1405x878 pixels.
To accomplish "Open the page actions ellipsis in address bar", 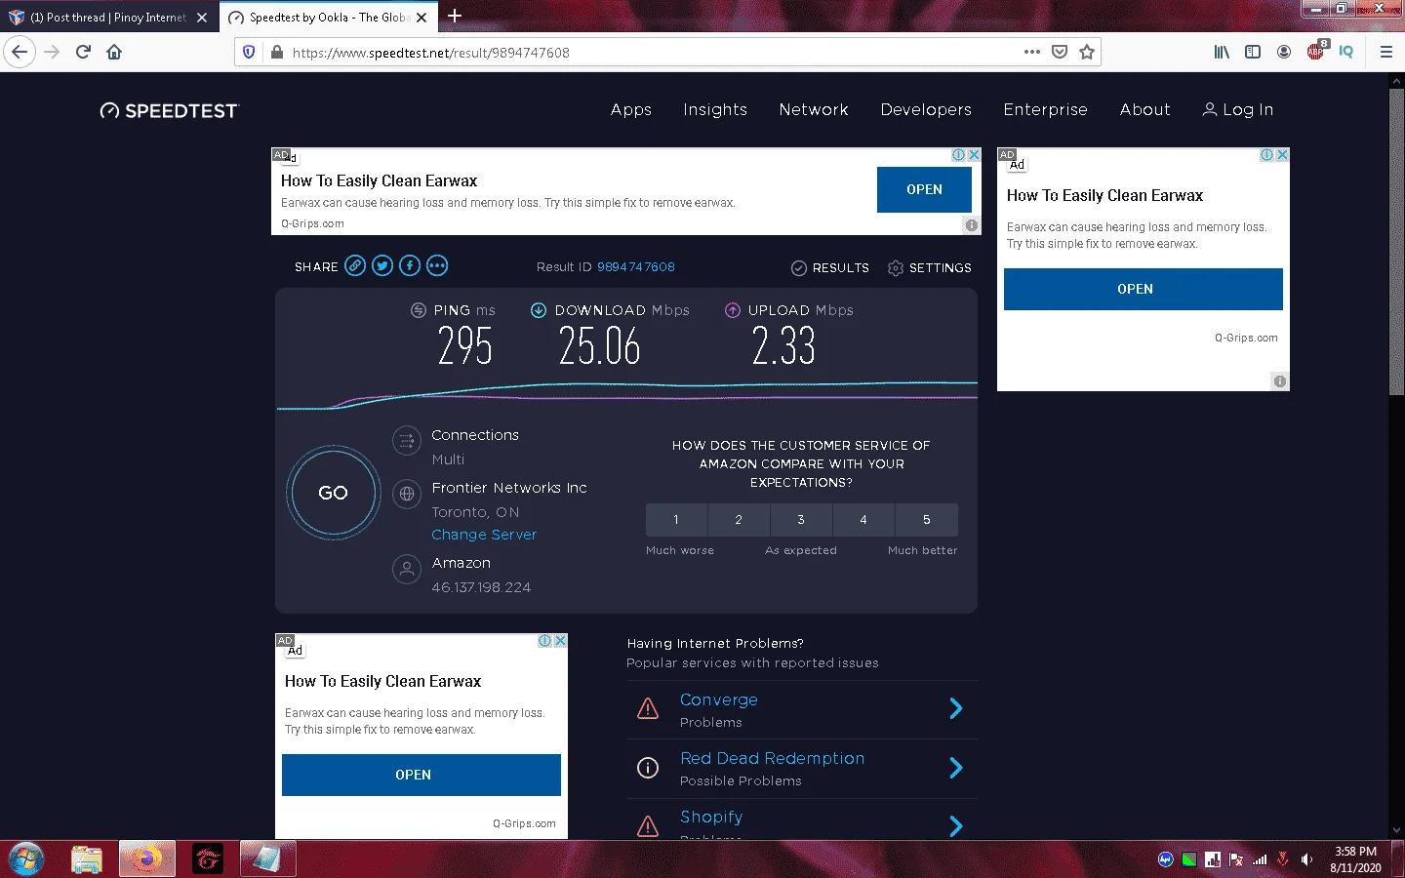I will click(x=1032, y=53).
